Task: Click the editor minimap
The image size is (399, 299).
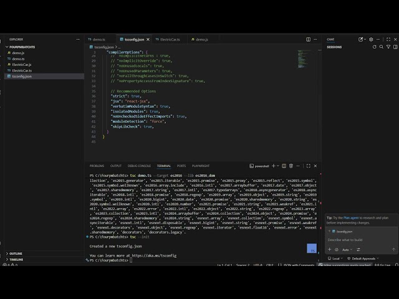Action: (304, 59)
